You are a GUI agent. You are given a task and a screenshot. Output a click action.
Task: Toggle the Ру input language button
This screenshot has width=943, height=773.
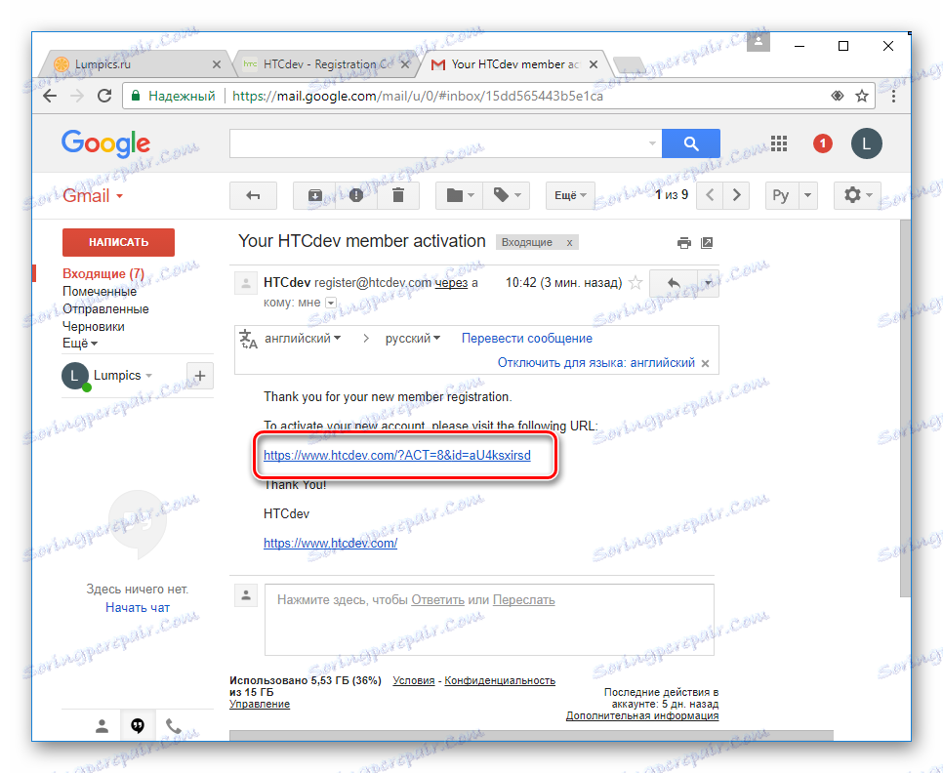pyautogui.click(x=781, y=195)
